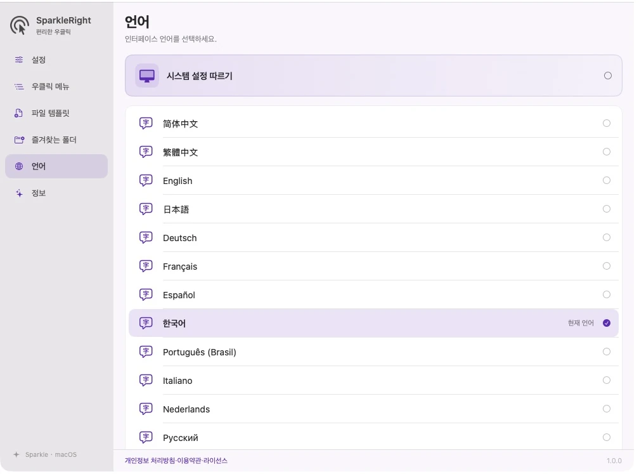This screenshot has height=474, width=639.
Task: Click the 시스템 설정 따르기 label
Action: [199, 76]
